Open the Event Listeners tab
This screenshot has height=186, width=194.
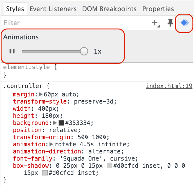(x=53, y=9)
